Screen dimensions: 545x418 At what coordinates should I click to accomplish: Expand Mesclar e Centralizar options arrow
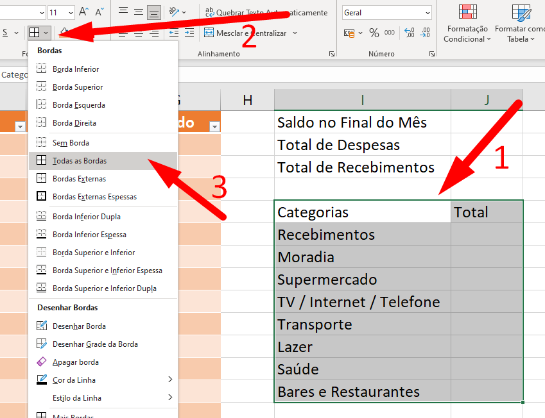pos(295,33)
